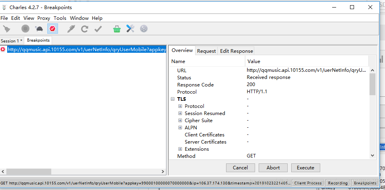Expand the Protocol node under TLS
The width and height of the screenshot is (385, 190).
180,106
